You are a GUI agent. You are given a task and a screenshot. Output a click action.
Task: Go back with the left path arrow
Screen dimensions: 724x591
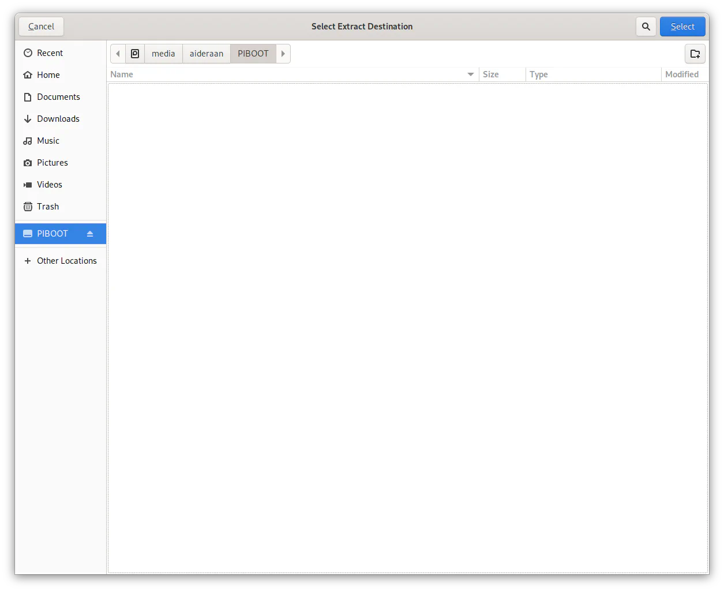point(118,54)
